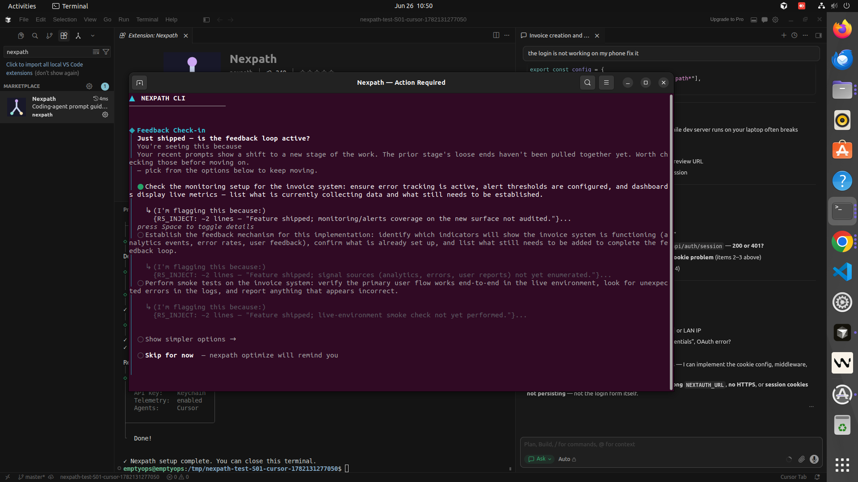This screenshot has width=858, height=482.
Task: Open the MARKETPLACE section settings gear
Action: pyautogui.click(x=89, y=86)
